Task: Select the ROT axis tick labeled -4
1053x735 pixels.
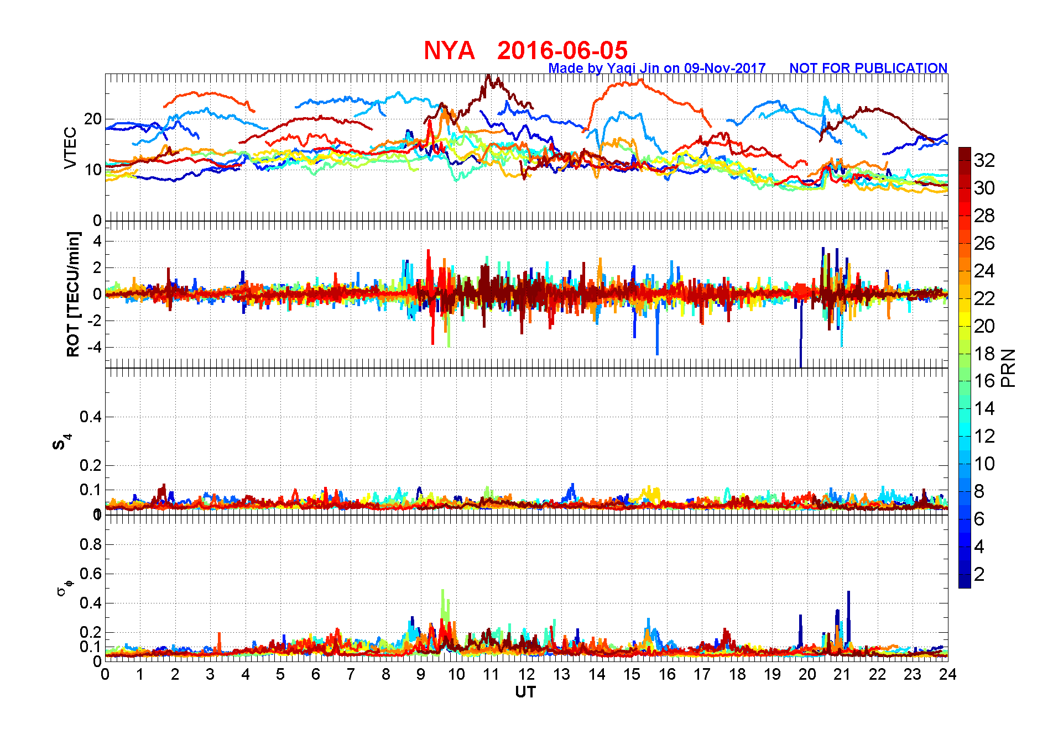Action: [95, 348]
